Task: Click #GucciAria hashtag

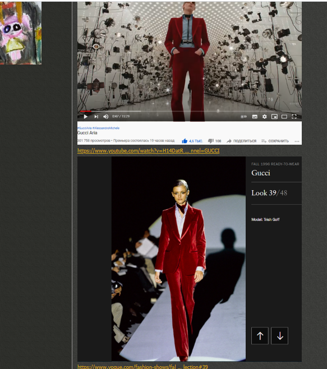Action: tap(85, 128)
